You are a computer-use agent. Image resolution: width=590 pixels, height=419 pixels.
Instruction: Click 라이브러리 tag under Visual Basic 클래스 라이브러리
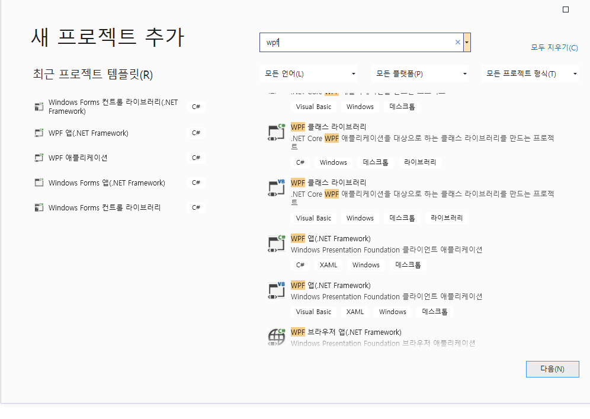coord(447,218)
